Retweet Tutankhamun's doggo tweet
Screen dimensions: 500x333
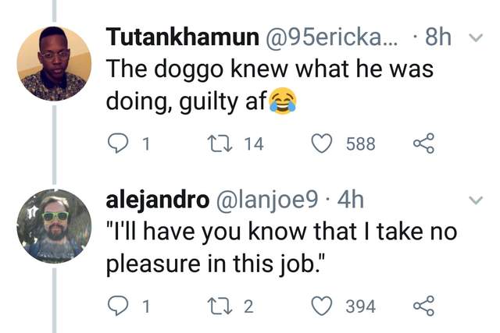pyautogui.click(x=222, y=143)
